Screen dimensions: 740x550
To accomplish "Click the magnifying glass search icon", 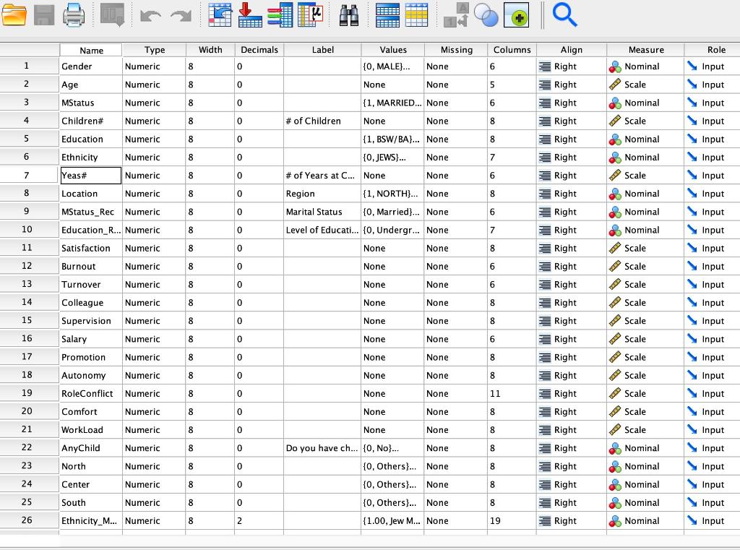I will (565, 15).
